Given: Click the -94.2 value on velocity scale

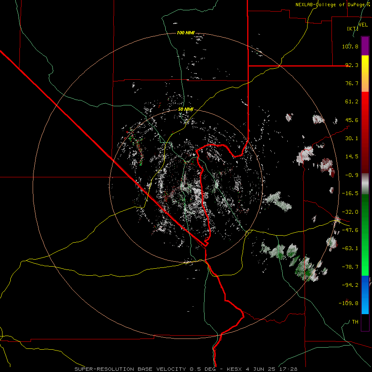Looking at the screenshot, I should (350, 285).
